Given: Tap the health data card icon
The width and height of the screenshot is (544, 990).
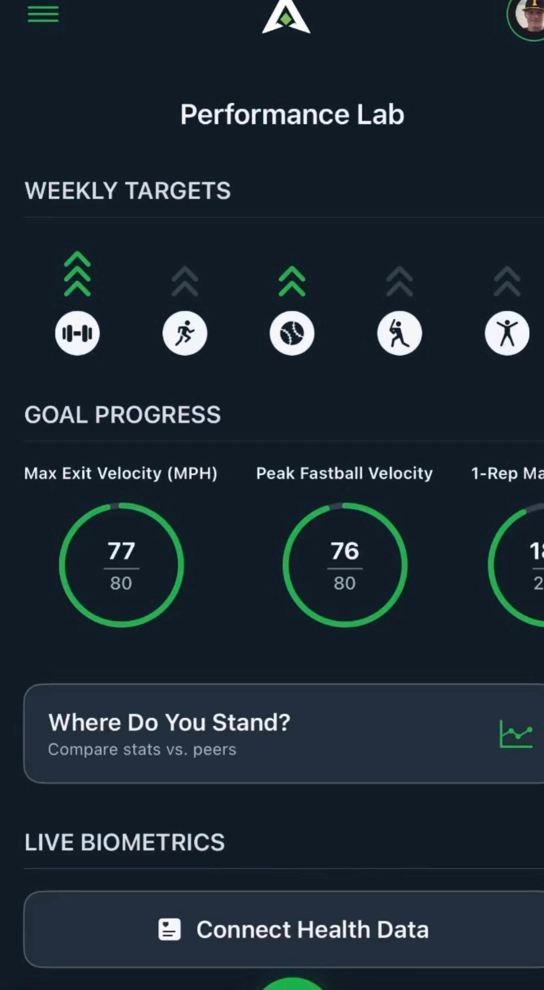Looking at the screenshot, I should pos(169,929).
